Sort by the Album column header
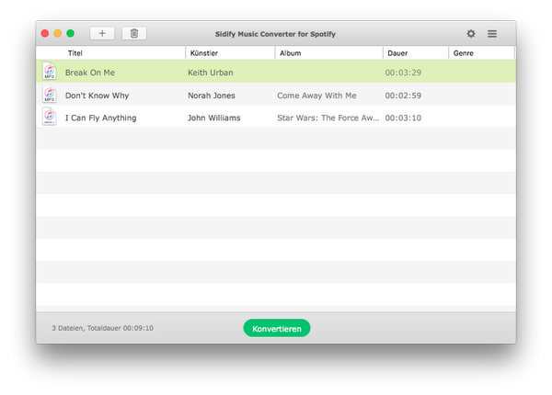This screenshot has width=552, height=395. pyautogui.click(x=290, y=53)
